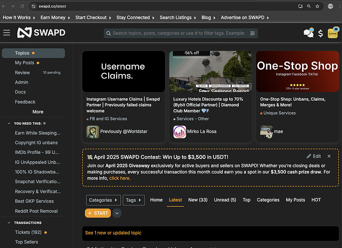Open dropdown arrow beside START button

(117, 213)
